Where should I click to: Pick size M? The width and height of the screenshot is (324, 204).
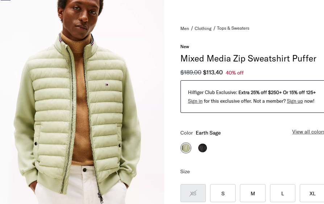point(253,194)
